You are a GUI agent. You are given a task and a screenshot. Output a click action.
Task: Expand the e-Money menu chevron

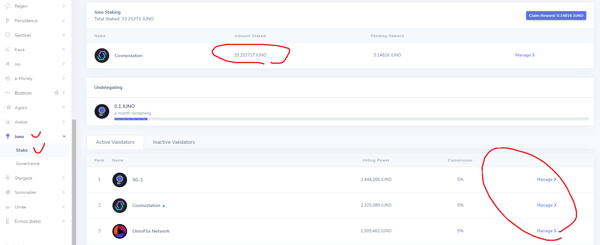(x=64, y=78)
